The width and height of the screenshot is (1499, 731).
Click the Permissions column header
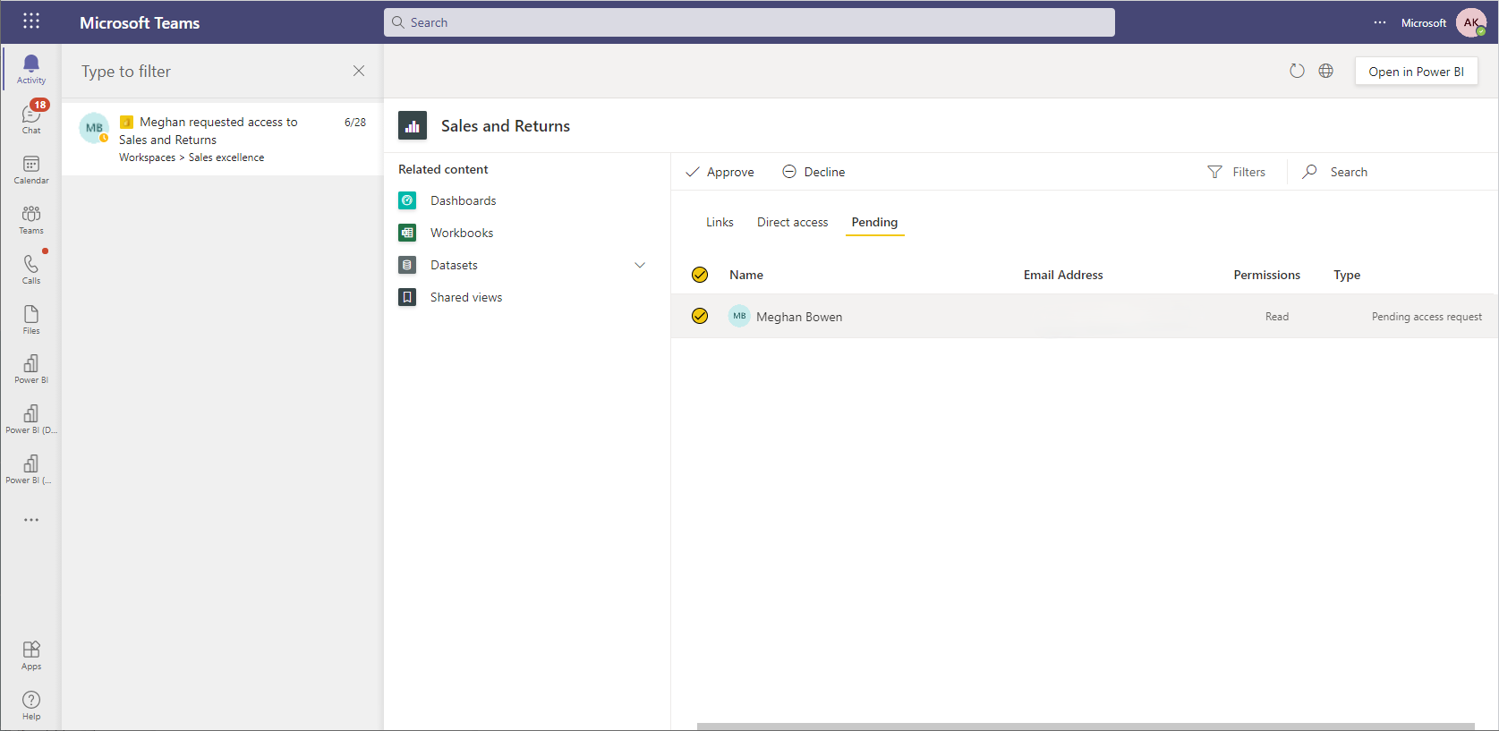pos(1266,275)
